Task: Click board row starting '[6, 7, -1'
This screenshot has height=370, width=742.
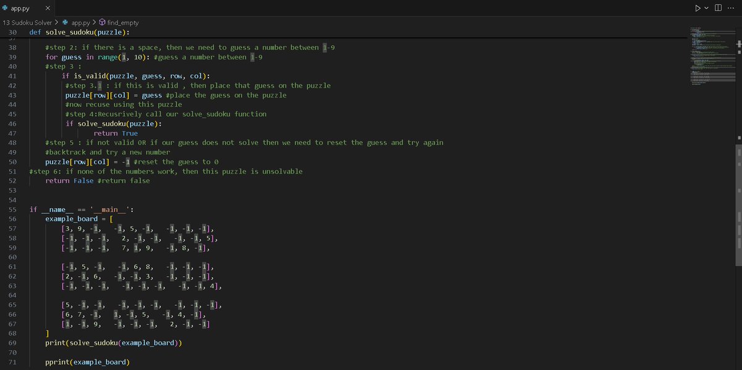Action: 133,314
